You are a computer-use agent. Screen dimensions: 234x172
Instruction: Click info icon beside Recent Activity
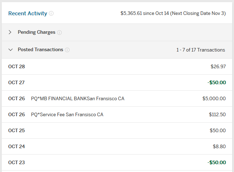(x=51, y=14)
